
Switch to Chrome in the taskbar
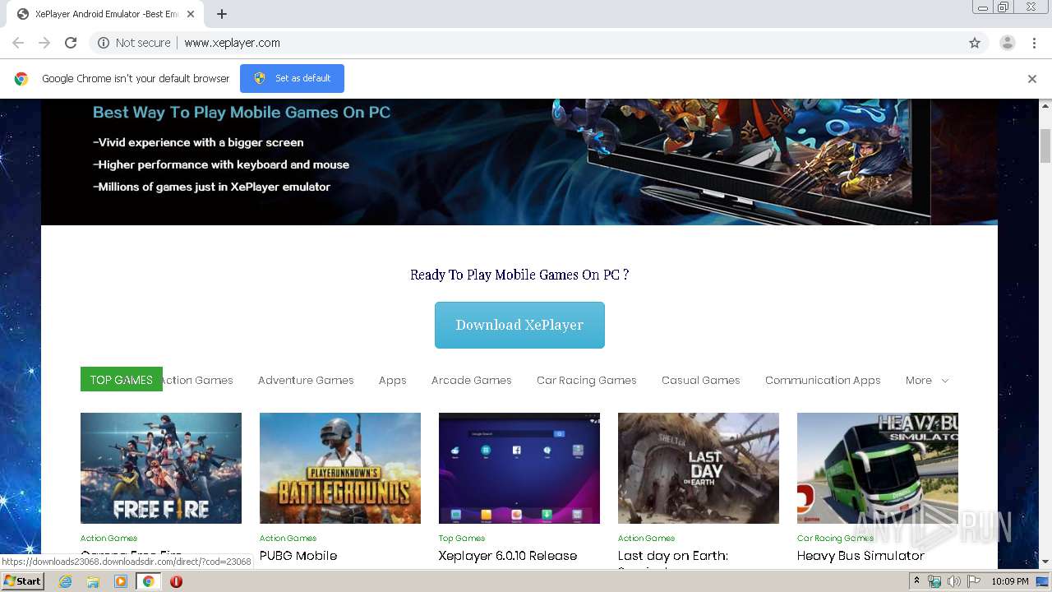149,581
